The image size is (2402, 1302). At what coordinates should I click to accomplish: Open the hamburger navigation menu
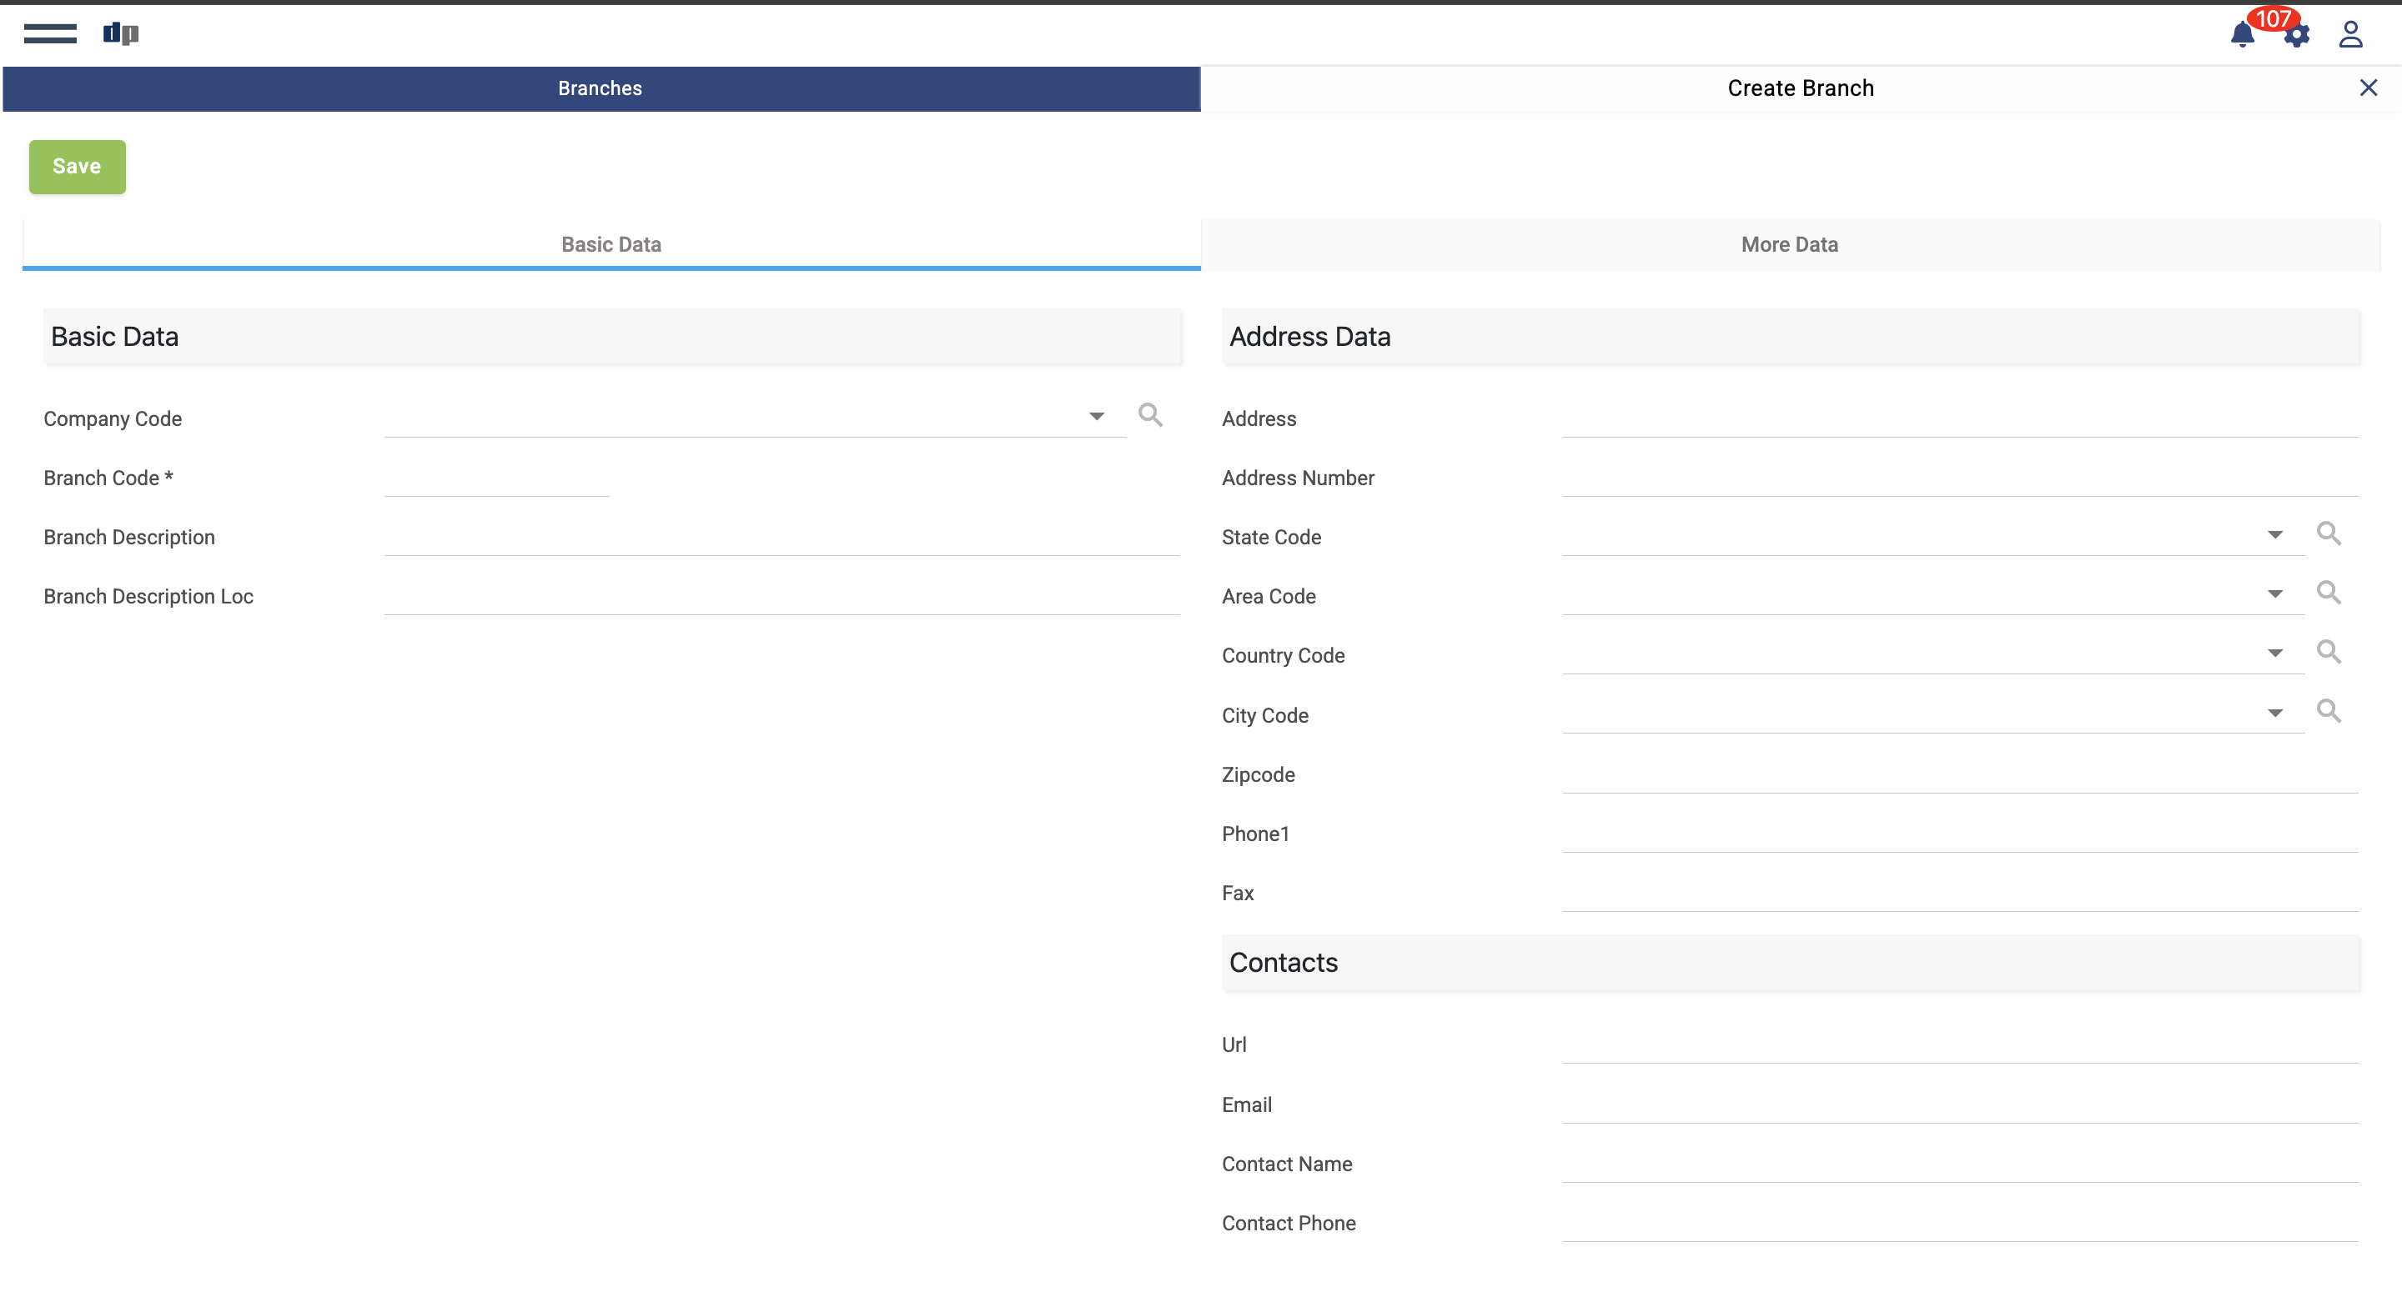point(50,33)
